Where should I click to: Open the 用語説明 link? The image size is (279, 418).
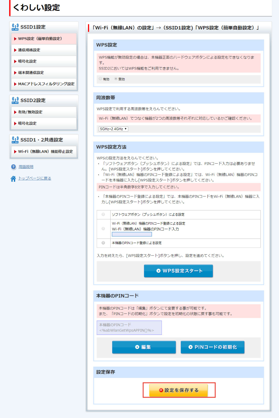click(x=26, y=167)
